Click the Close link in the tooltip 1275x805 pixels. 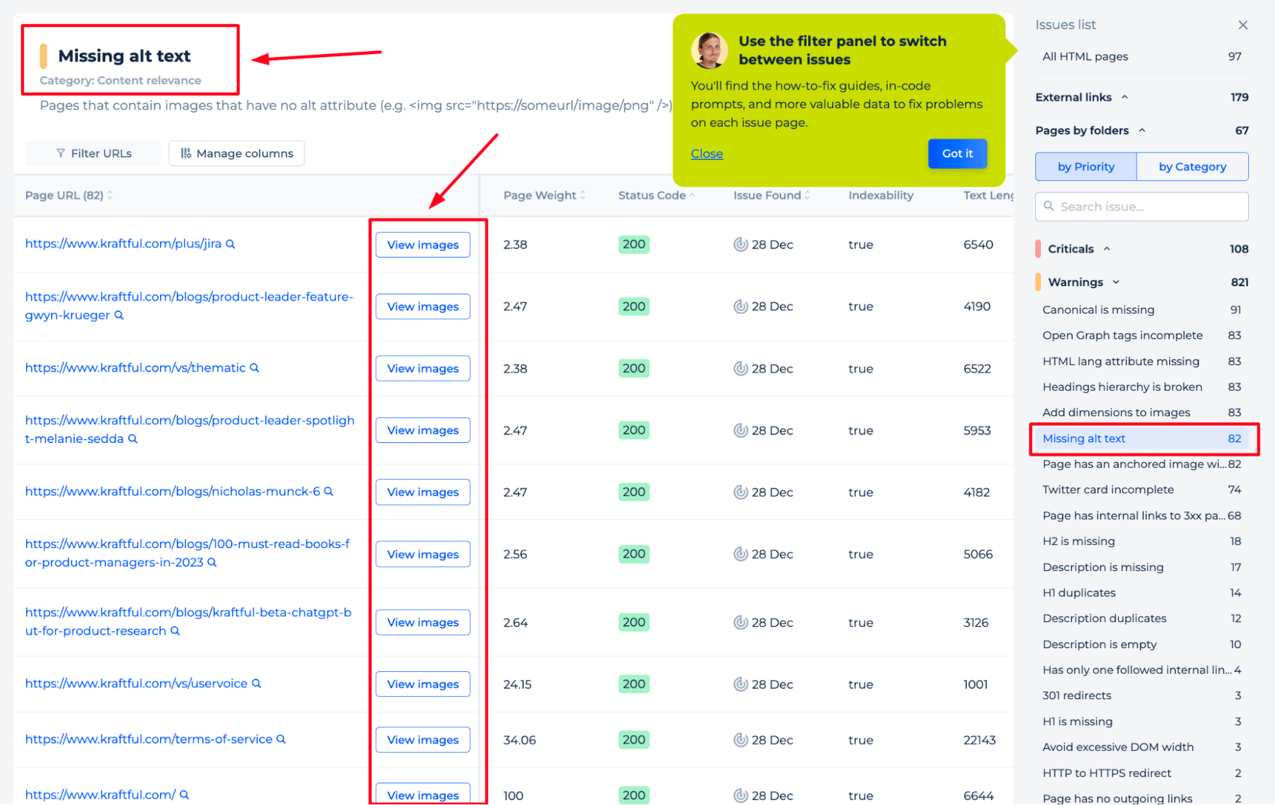(x=706, y=153)
